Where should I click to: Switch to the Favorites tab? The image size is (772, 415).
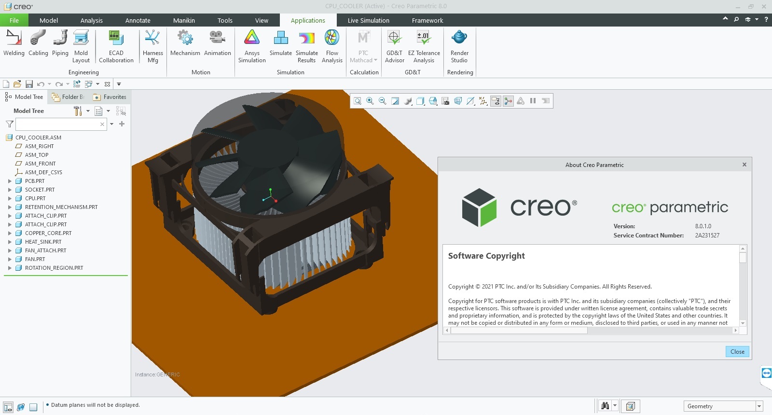(x=110, y=97)
